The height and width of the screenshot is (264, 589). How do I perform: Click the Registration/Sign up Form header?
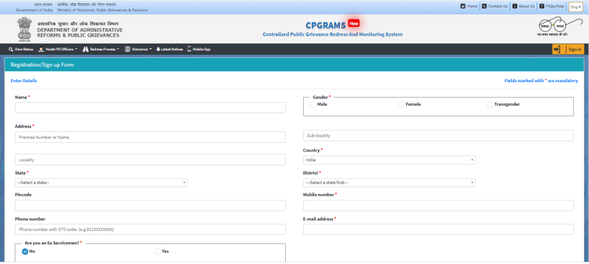click(42, 65)
